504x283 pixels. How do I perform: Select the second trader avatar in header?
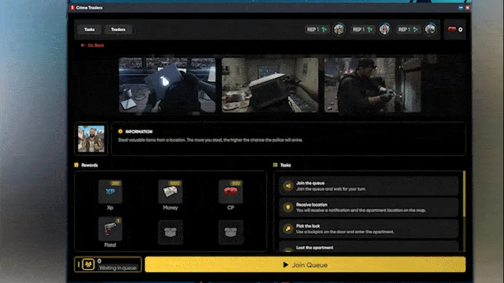(x=385, y=29)
